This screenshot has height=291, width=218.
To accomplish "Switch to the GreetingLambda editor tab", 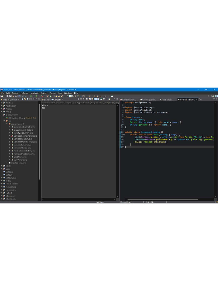I will (149, 100).
